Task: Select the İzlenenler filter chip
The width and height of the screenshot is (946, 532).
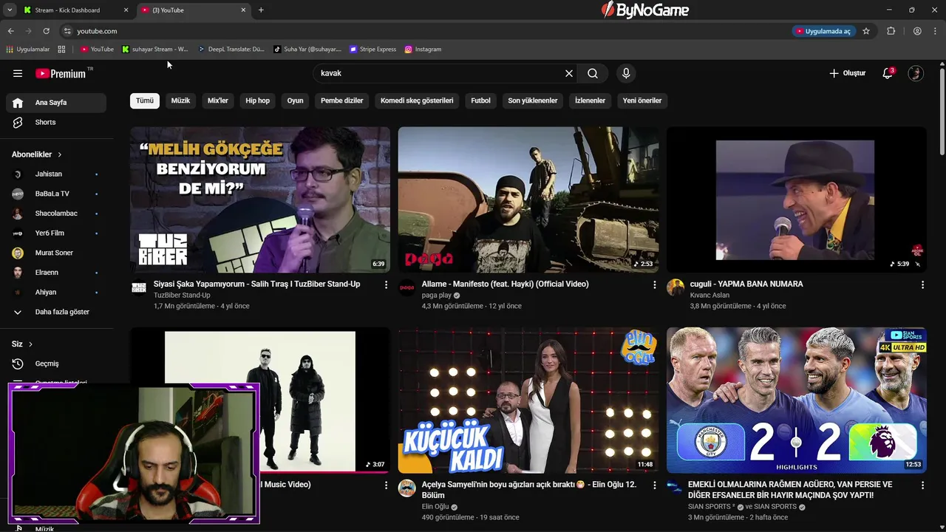Action: click(x=591, y=100)
